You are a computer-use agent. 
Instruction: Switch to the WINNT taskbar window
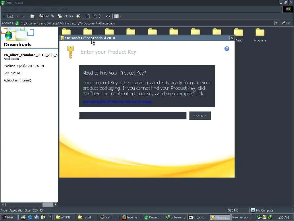(65, 217)
